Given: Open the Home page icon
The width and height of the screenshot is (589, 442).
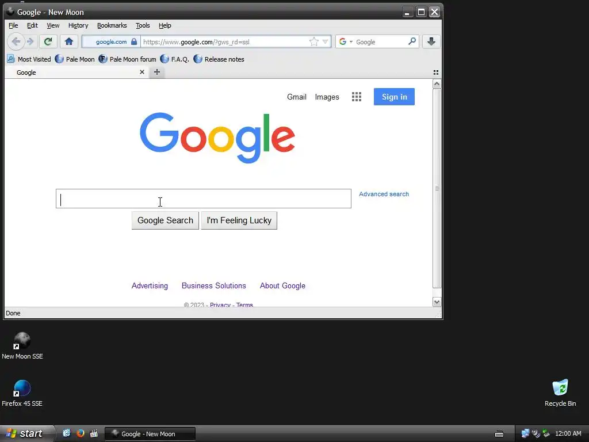Looking at the screenshot, I should [x=69, y=41].
